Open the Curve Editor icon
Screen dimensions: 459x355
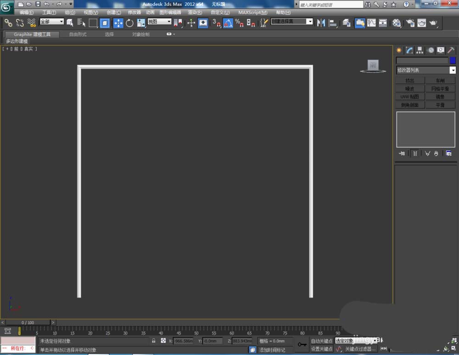click(x=371, y=23)
